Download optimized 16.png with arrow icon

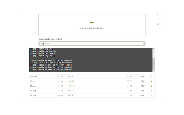(152, 81)
